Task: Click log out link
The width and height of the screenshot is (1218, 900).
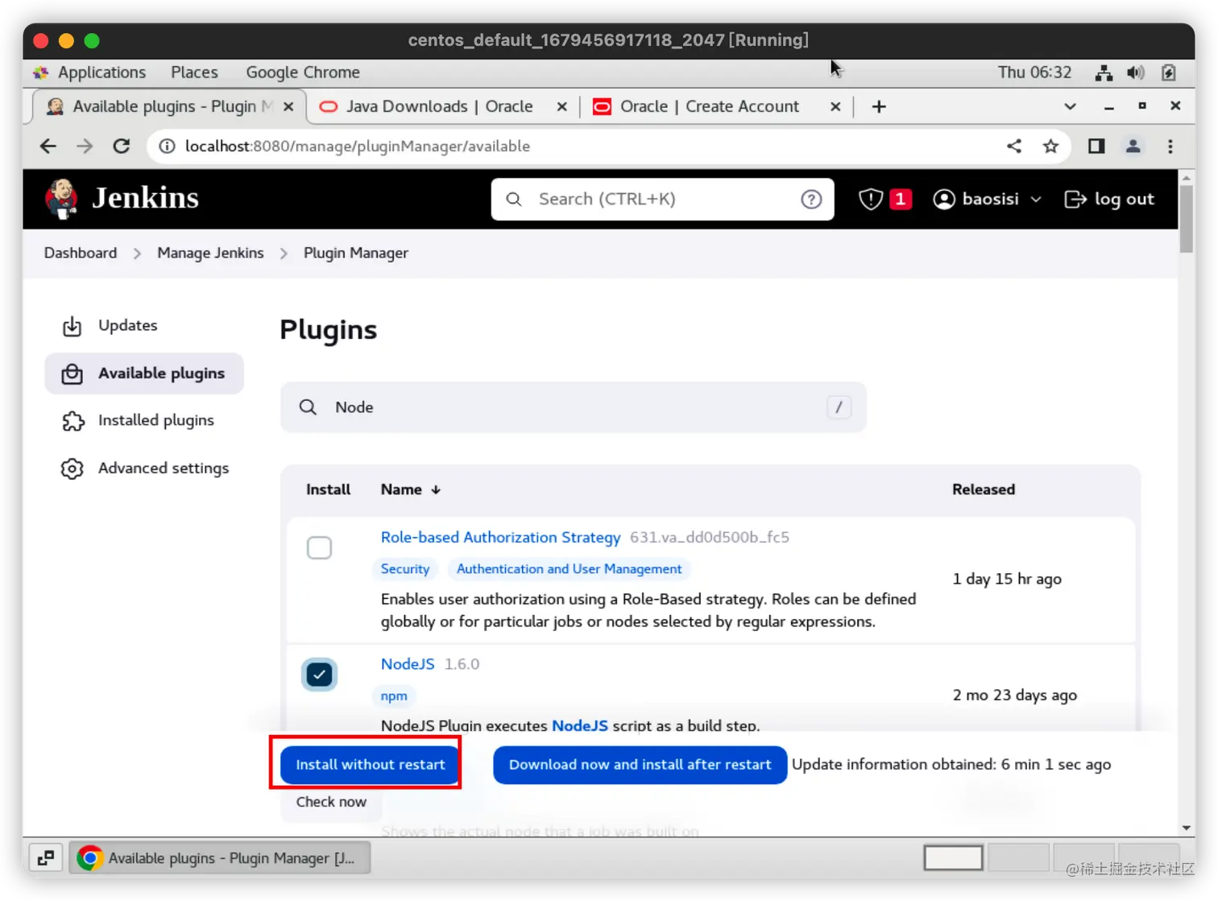Action: tap(1110, 199)
